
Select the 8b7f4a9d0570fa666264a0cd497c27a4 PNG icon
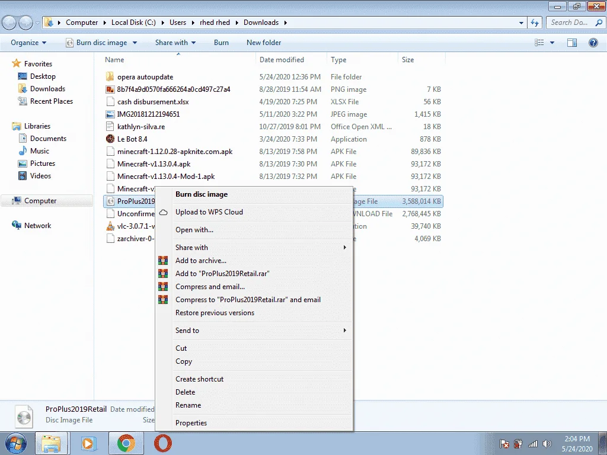[x=110, y=89]
